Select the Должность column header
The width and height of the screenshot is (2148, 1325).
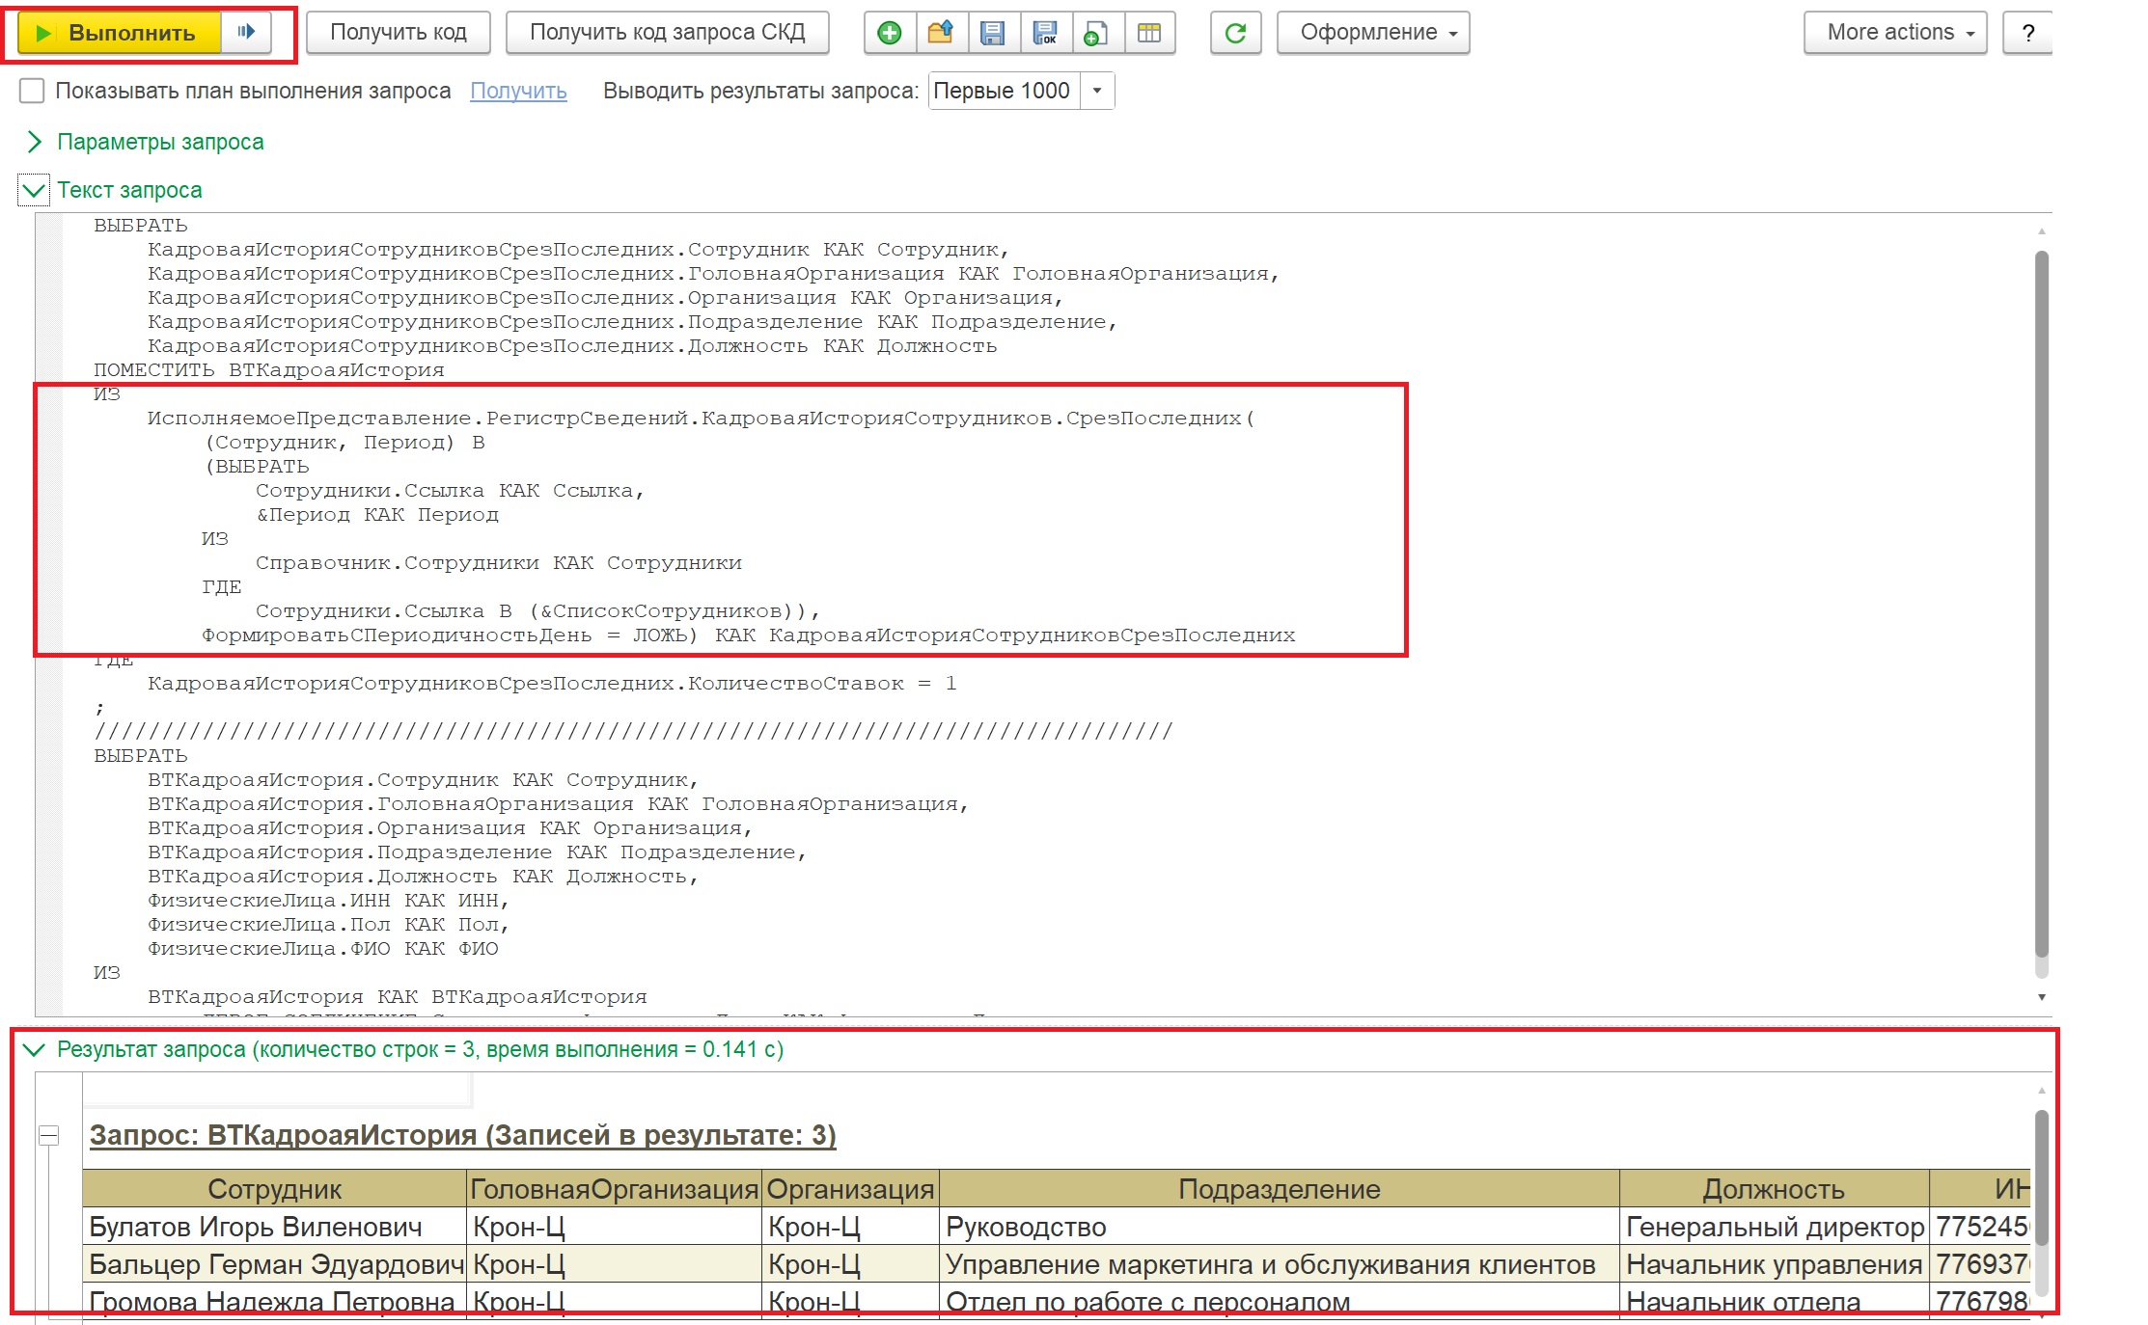click(x=1774, y=1189)
